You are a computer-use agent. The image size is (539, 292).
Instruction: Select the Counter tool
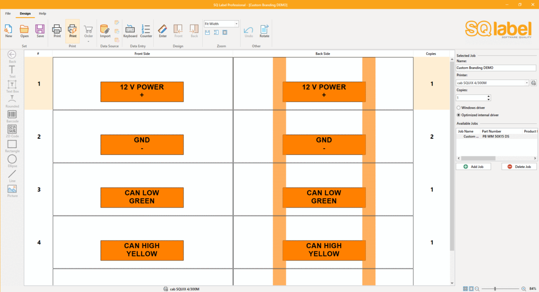click(x=146, y=31)
